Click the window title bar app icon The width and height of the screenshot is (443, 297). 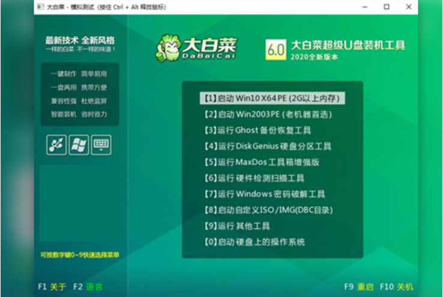[40, 7]
